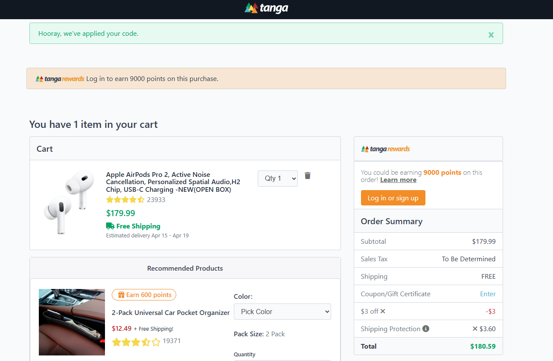The image size is (553, 361).
Task: Click the organizer price $12.49
Action: coord(122,329)
